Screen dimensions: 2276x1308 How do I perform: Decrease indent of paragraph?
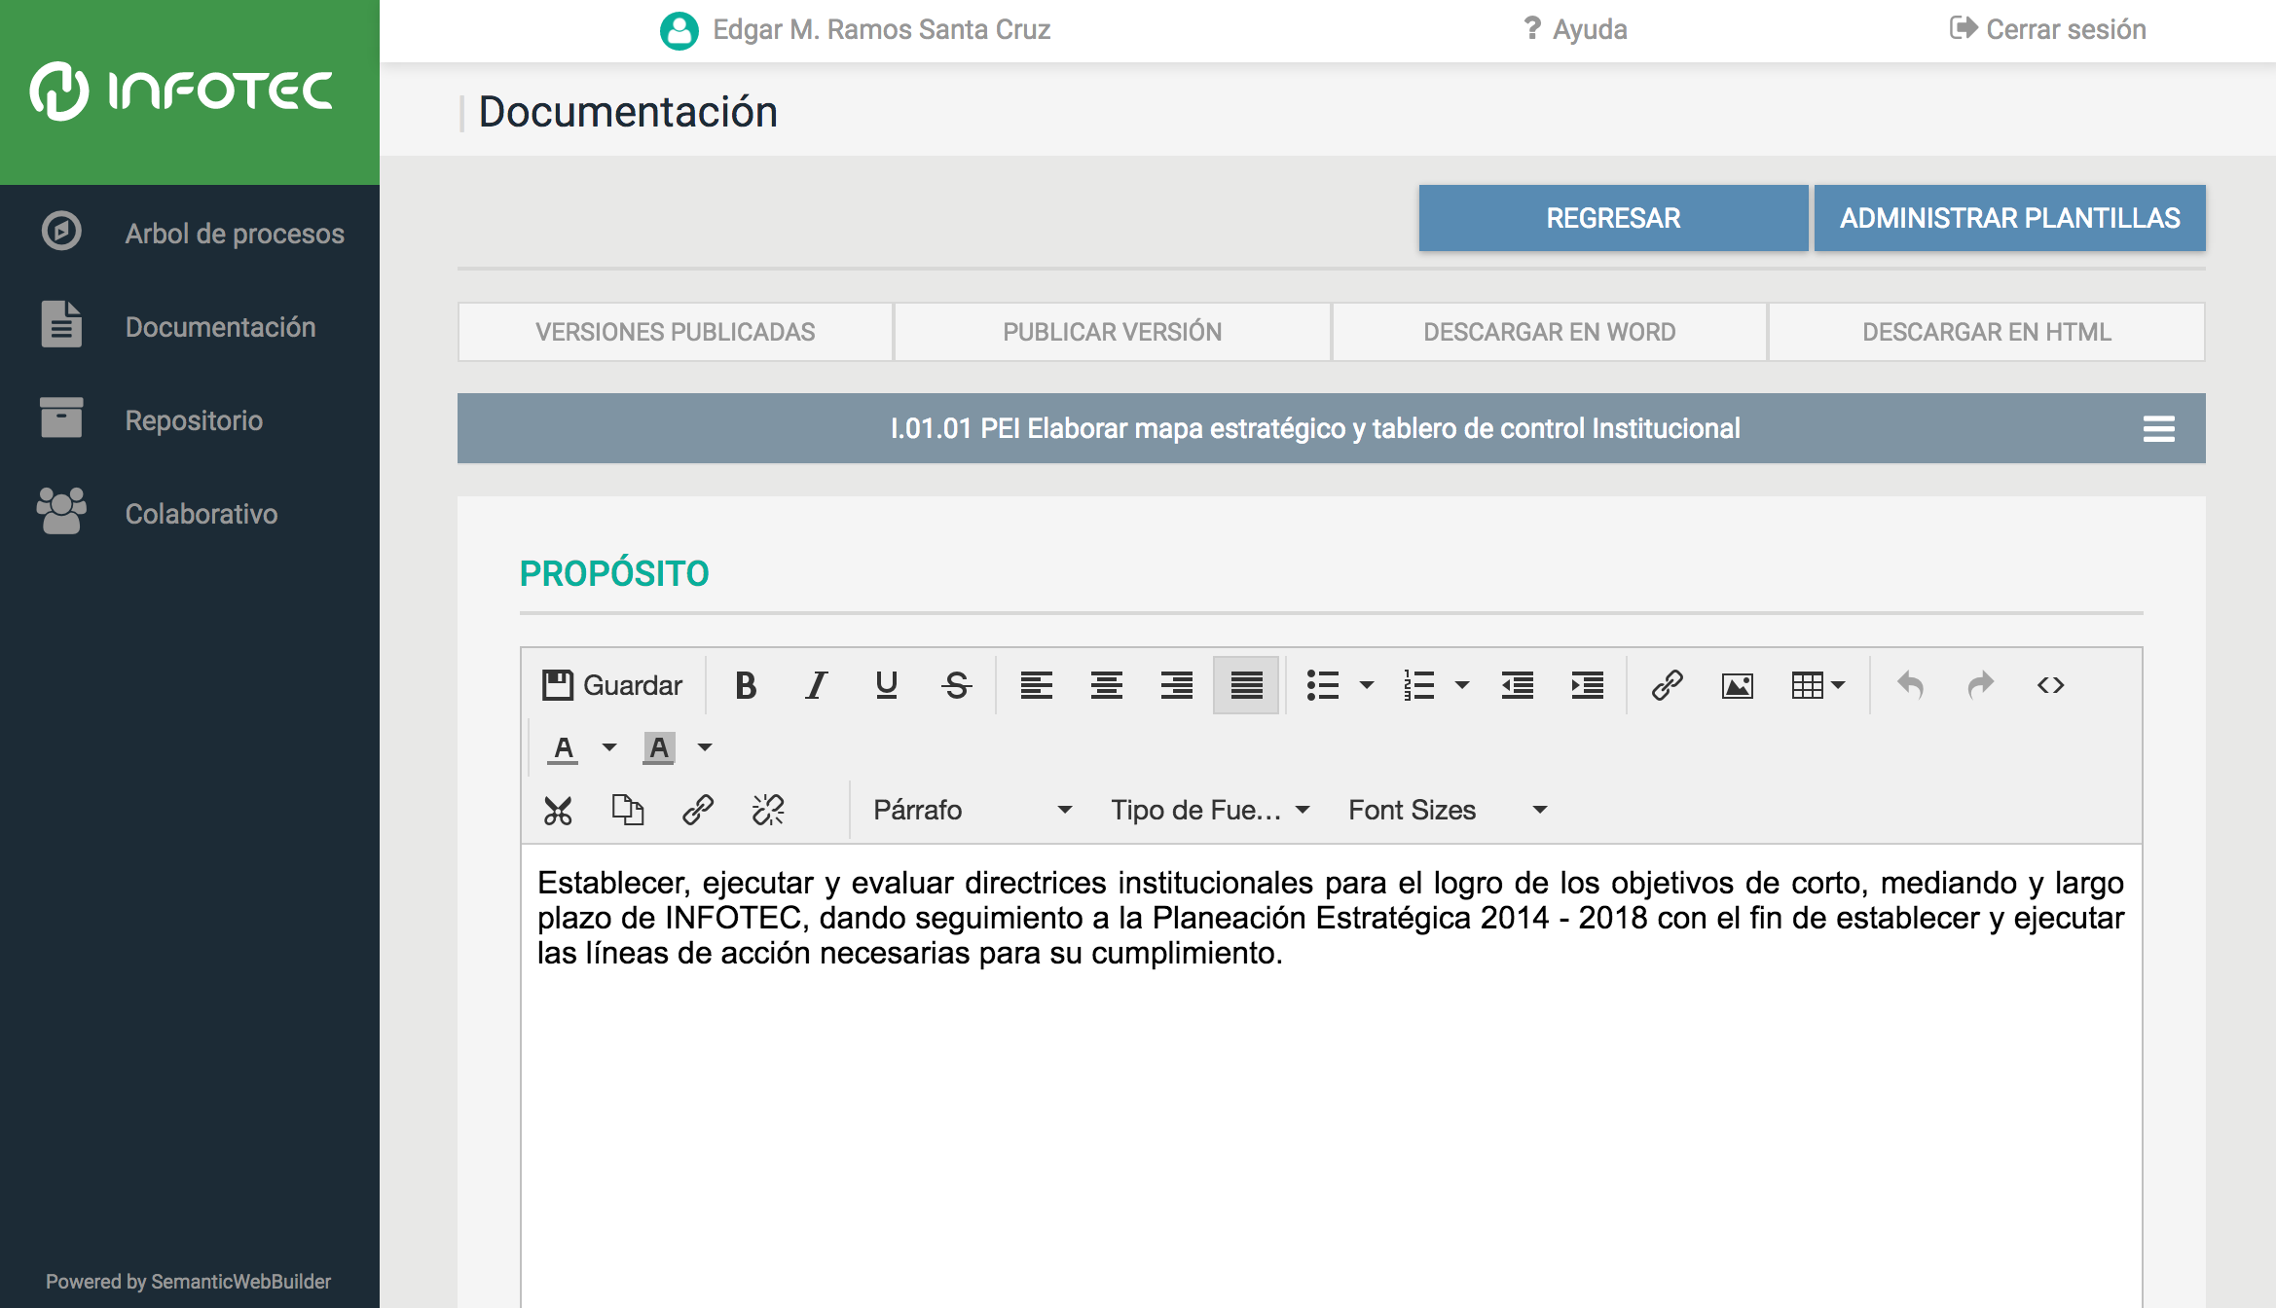point(1517,685)
